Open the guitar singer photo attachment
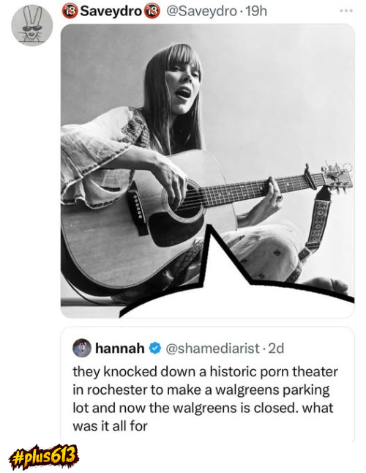Viewport: 366px width, 473px height. [x=207, y=171]
